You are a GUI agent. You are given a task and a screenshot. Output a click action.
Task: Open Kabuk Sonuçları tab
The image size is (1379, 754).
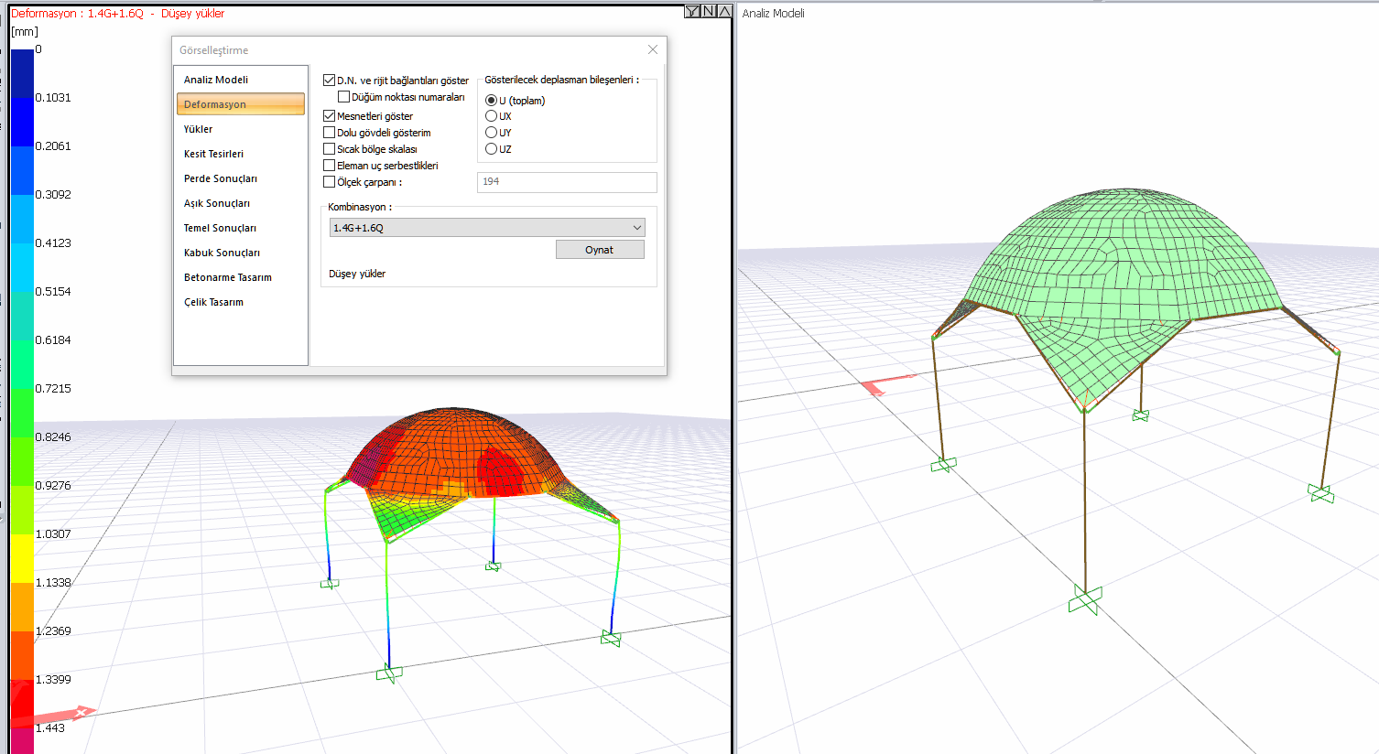click(241, 253)
